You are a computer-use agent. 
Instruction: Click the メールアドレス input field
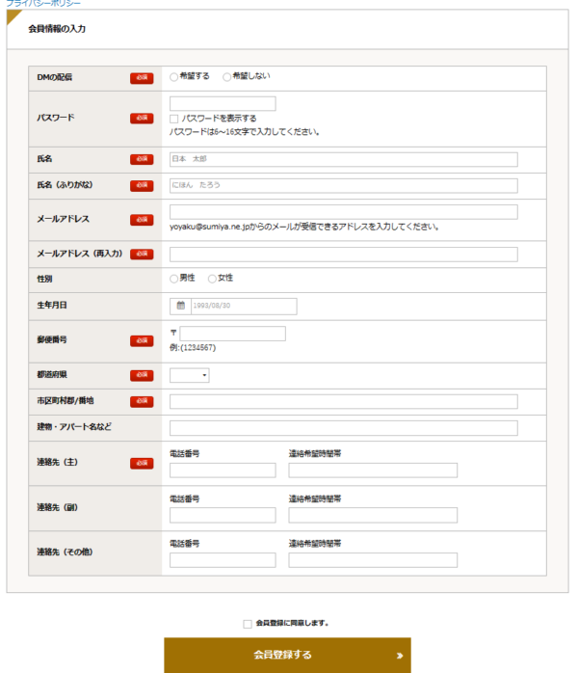point(344,212)
